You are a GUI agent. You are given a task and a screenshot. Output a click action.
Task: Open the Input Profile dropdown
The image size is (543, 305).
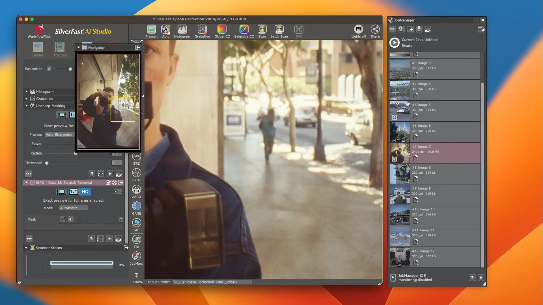click(x=212, y=282)
